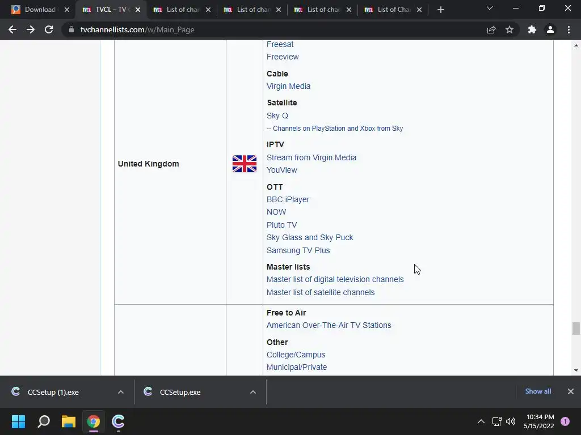581x435 pixels.
Task: Open File Explorer from taskbar
Action: click(69, 421)
